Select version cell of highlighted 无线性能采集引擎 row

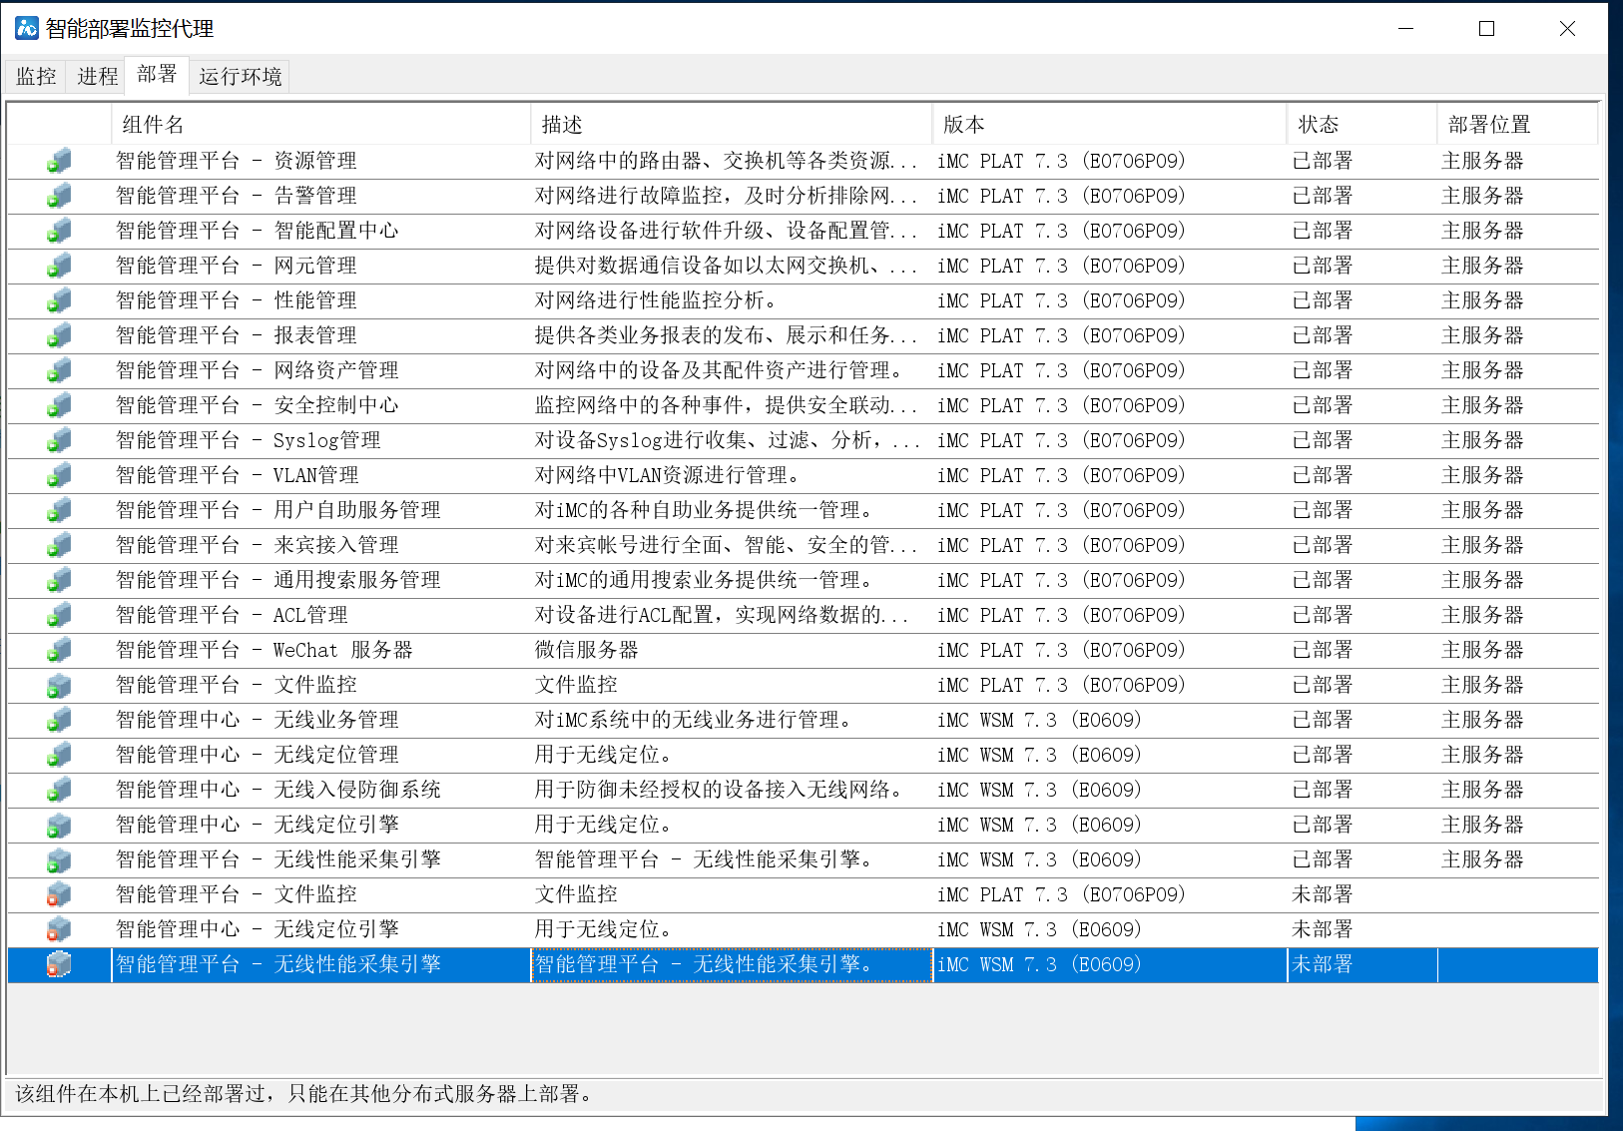(x=1039, y=964)
